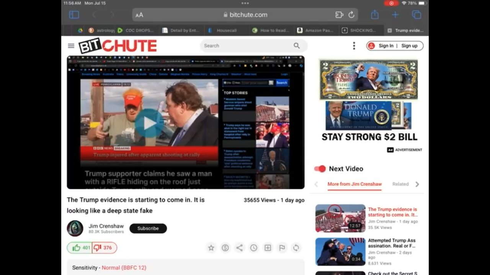Go back with the browser back arrow
Screen dimensions: 490x275
pos(94,15)
